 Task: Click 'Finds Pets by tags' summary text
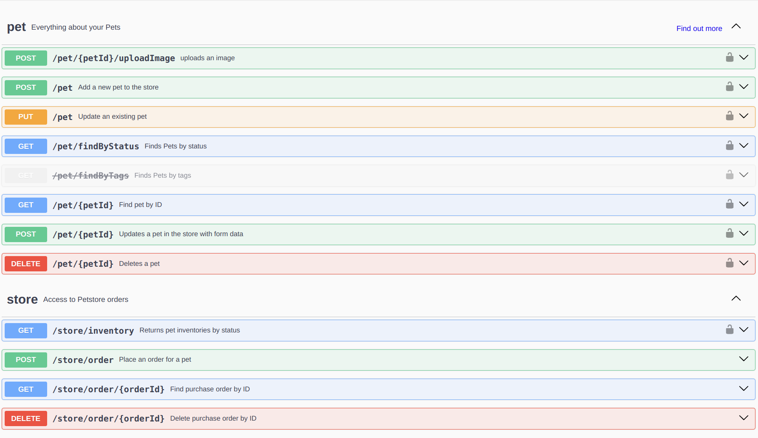tap(163, 176)
